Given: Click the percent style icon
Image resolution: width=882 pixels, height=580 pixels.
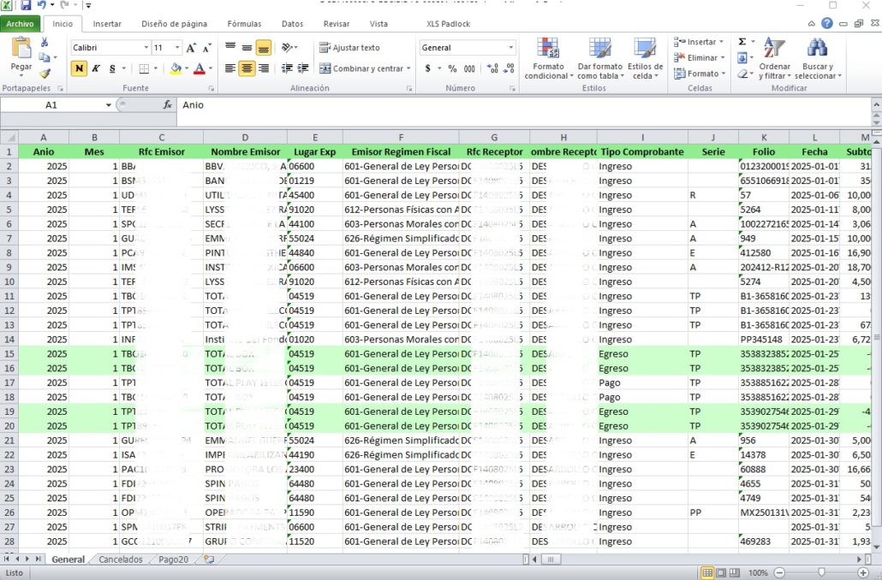Looking at the screenshot, I should (452, 68).
